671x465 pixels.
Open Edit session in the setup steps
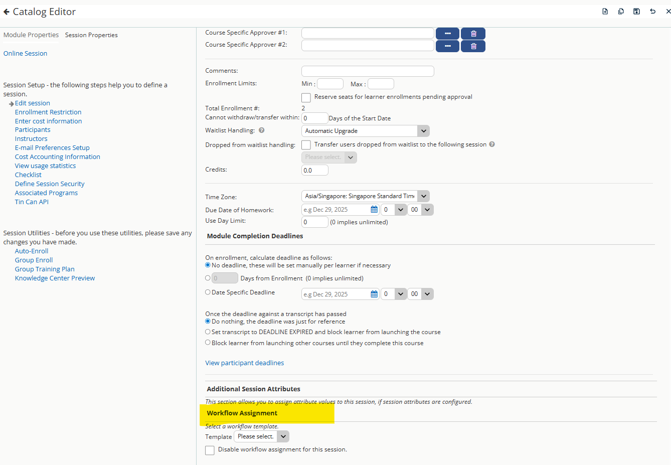33,103
